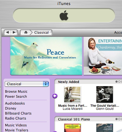
Task: Select second page dot in Classical 101
Action: (119, 119)
